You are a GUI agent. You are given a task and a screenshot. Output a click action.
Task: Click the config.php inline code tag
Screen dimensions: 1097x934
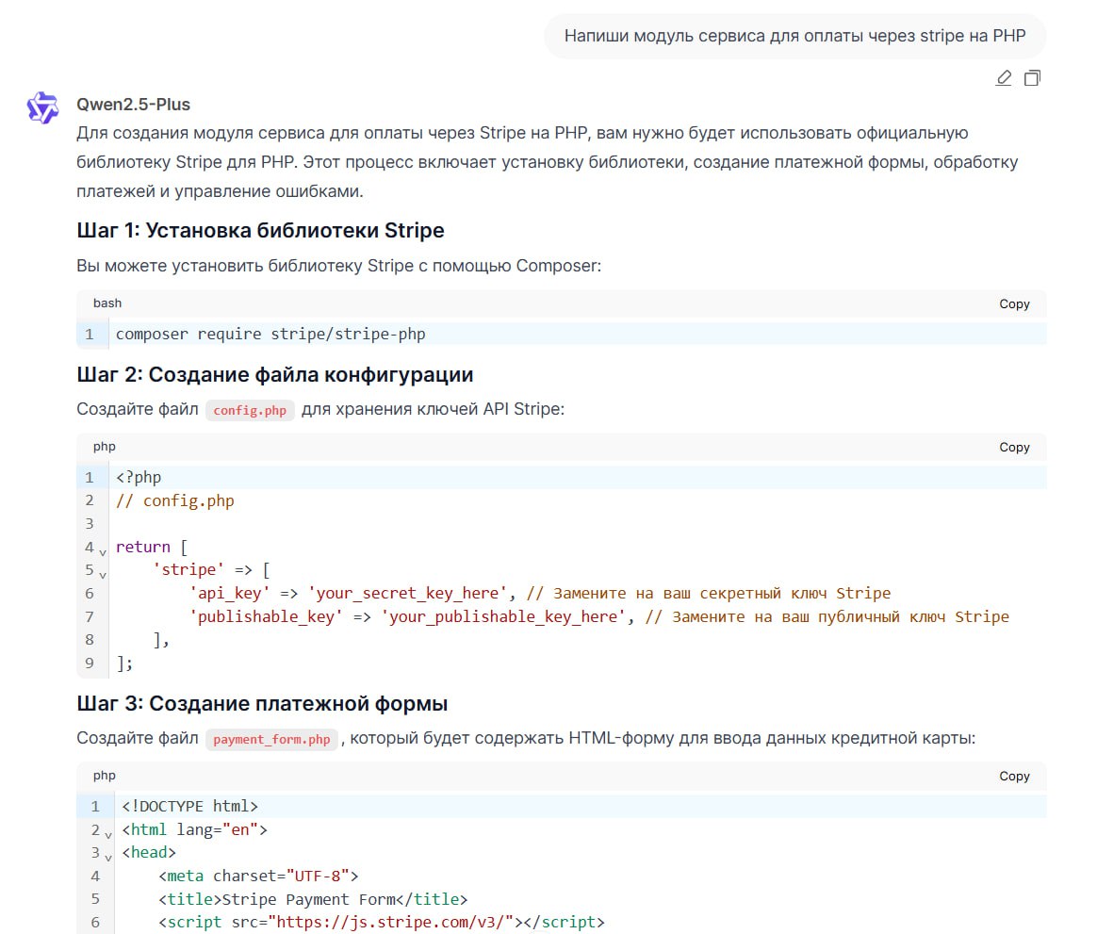[250, 411]
